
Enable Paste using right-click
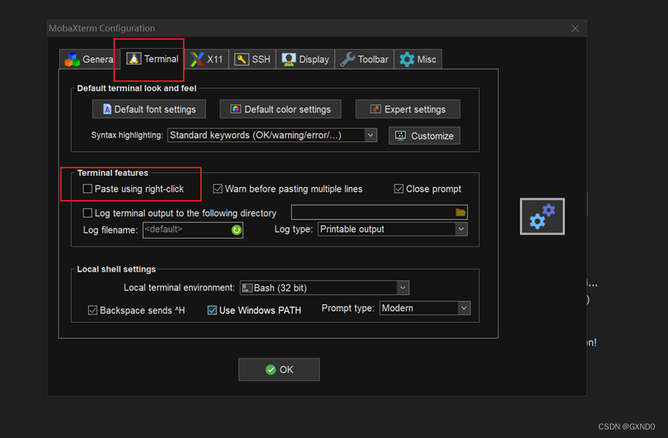(87, 188)
